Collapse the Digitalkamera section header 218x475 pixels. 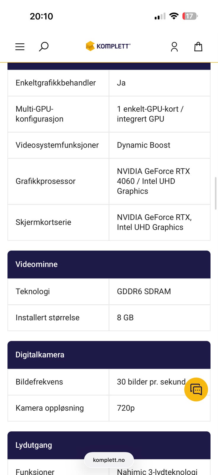coord(109,354)
